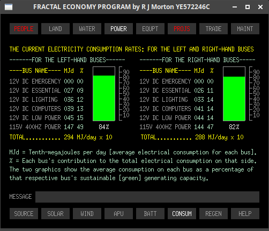The image size is (269, 231).
Task: Select the CONSUM consumption page
Action: (x=182, y=213)
